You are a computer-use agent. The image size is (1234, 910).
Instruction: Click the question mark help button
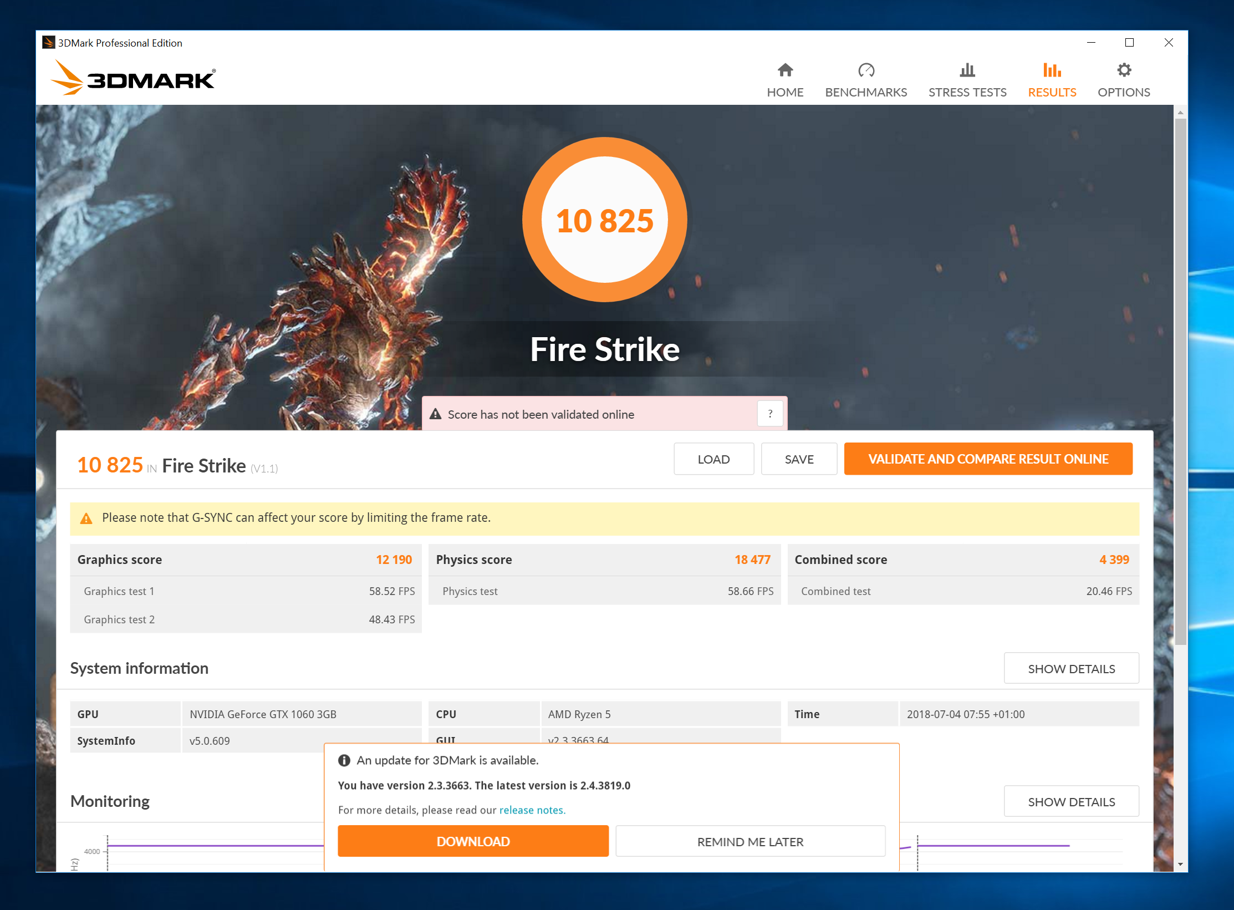point(770,414)
